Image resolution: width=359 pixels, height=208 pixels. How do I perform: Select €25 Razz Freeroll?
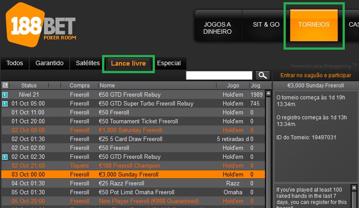[133, 184]
